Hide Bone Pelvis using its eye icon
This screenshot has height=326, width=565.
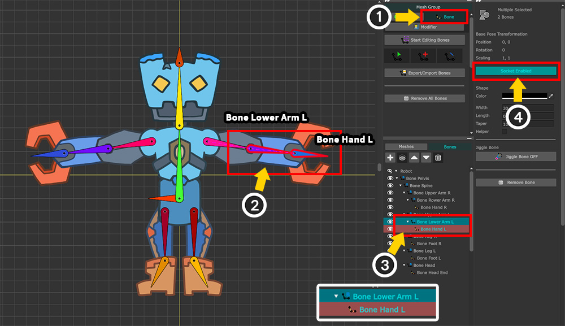pos(390,178)
